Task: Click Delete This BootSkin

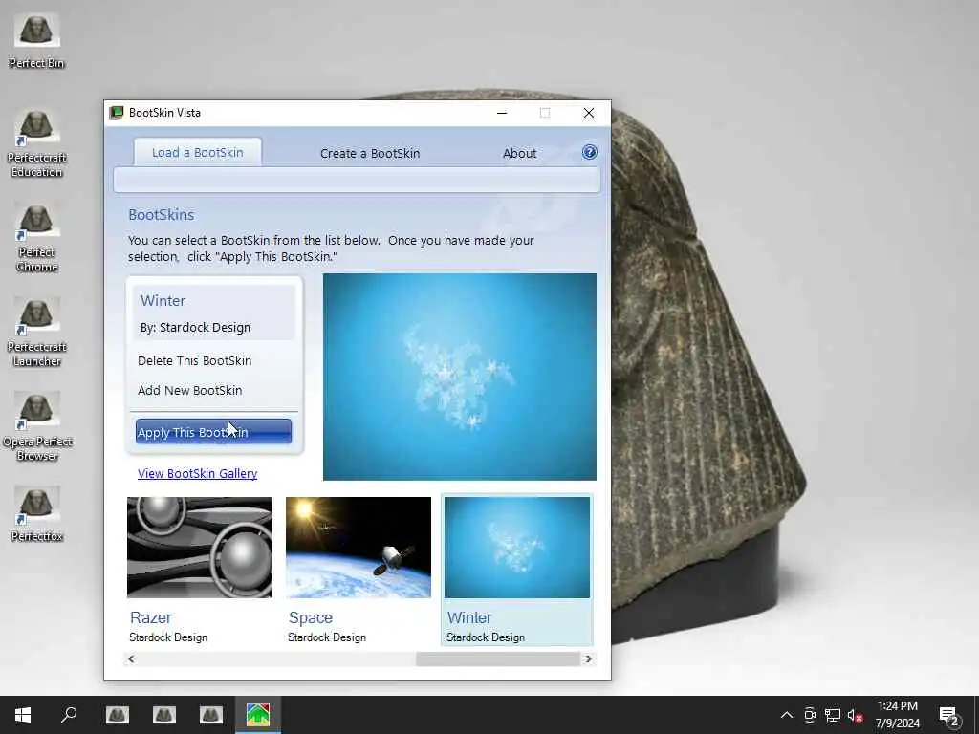Action: click(x=194, y=360)
